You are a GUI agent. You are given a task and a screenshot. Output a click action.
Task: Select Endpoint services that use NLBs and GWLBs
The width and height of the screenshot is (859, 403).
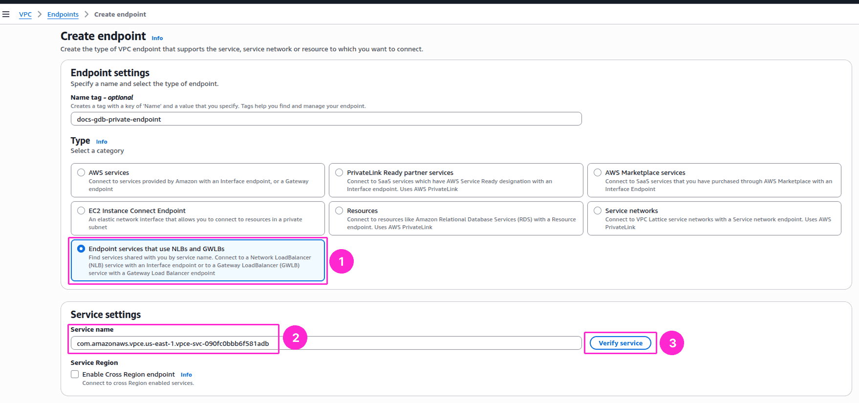(81, 249)
